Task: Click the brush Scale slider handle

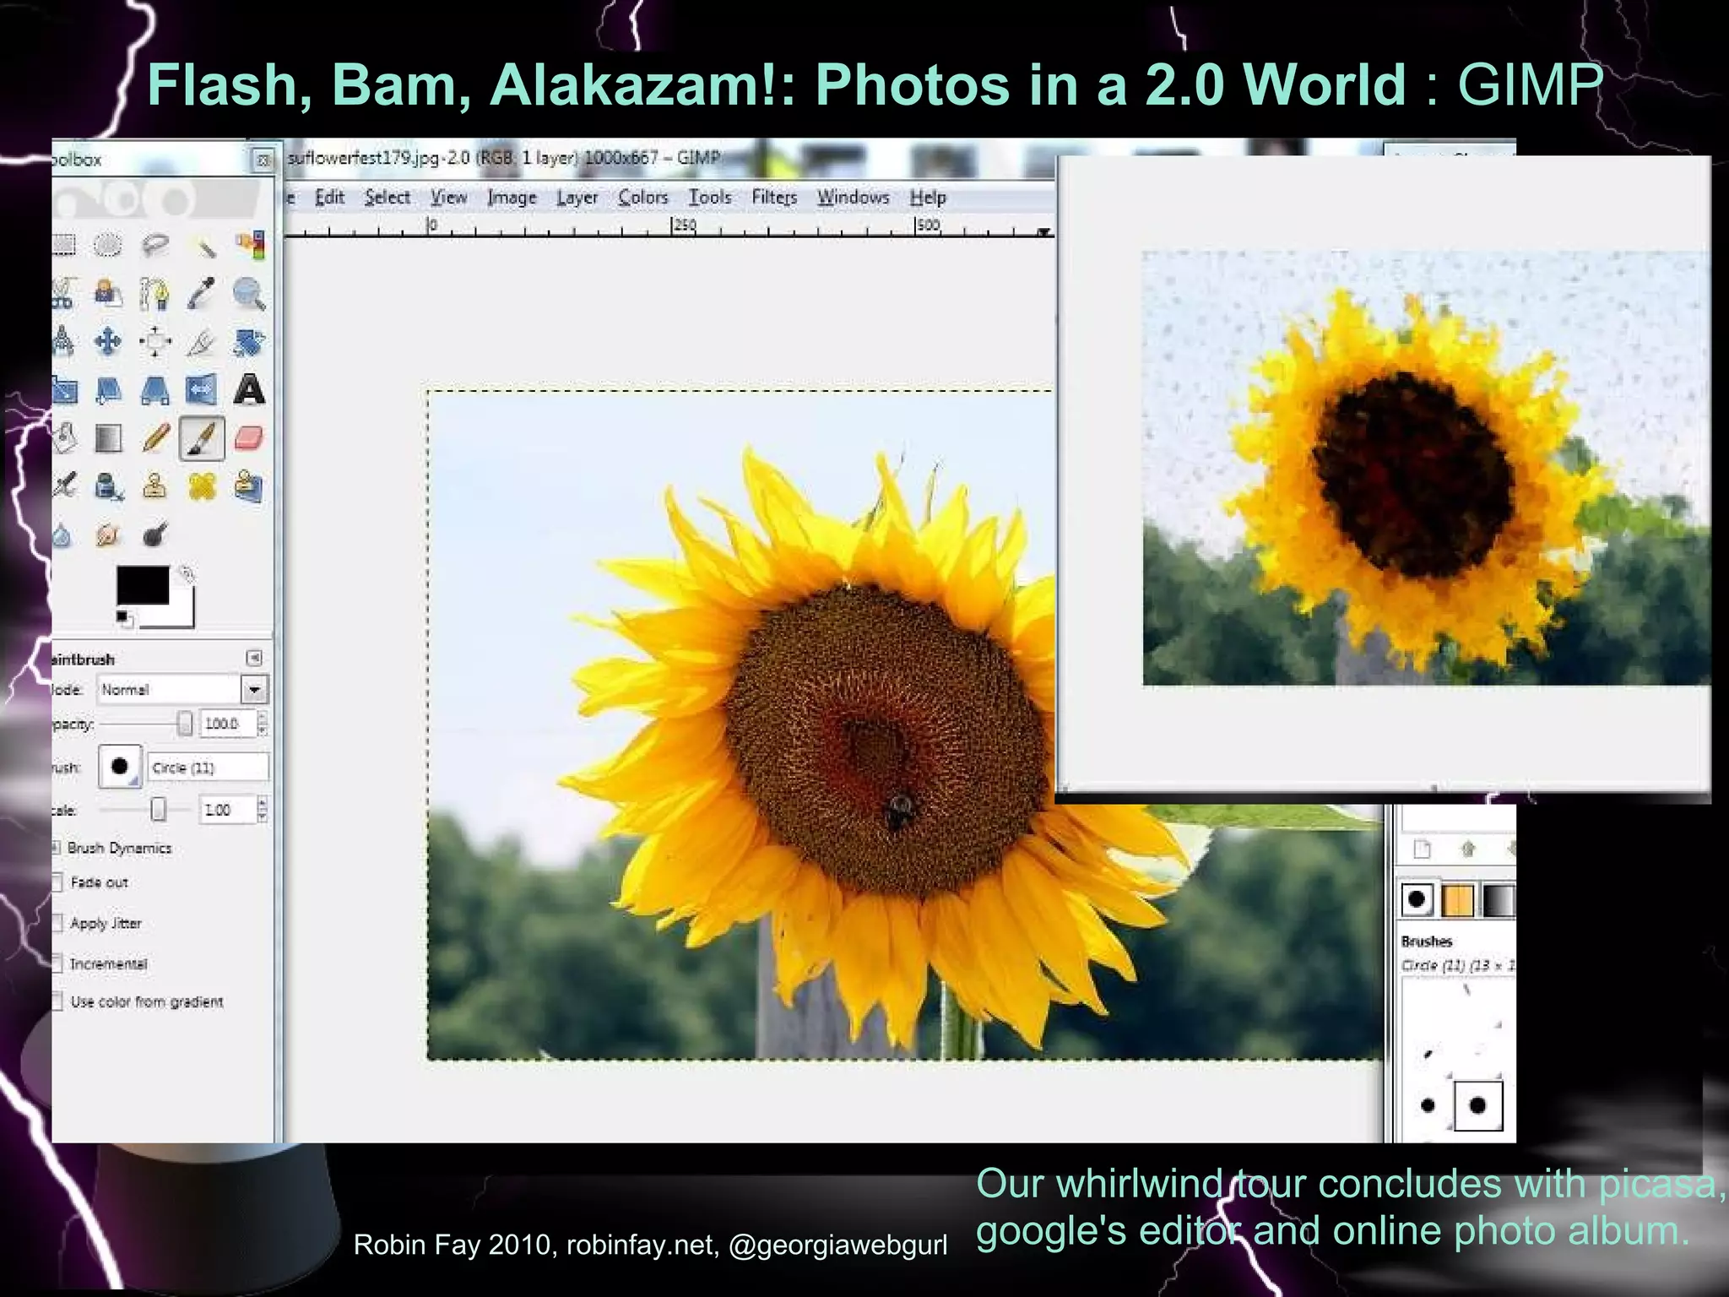Action: click(x=158, y=810)
